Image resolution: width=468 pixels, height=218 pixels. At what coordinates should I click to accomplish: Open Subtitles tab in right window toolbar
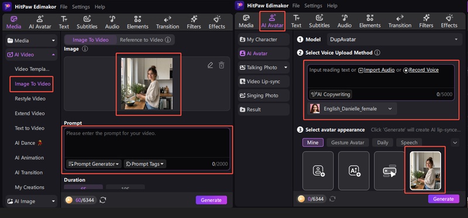pyautogui.click(x=319, y=22)
